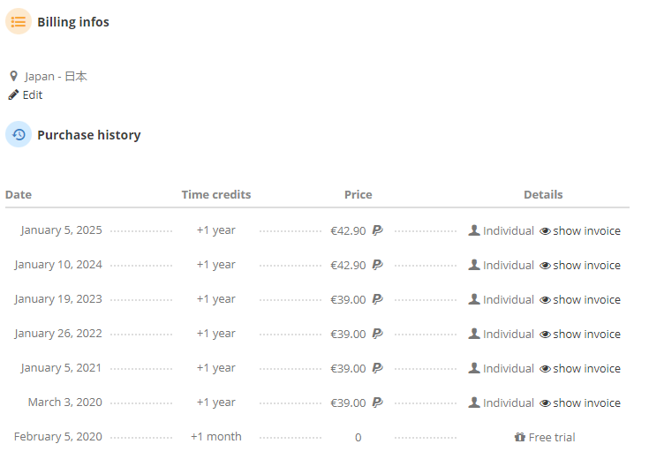This screenshot has width=649, height=459.
Task: Select the Free trial entry label
Action: coord(552,437)
